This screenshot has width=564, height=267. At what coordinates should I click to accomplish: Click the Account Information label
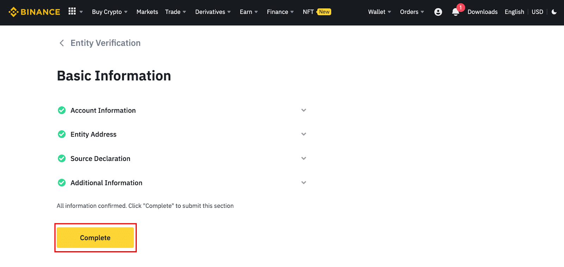tap(103, 110)
